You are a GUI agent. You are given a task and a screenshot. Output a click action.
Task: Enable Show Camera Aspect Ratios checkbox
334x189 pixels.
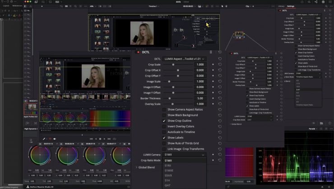point(164,110)
